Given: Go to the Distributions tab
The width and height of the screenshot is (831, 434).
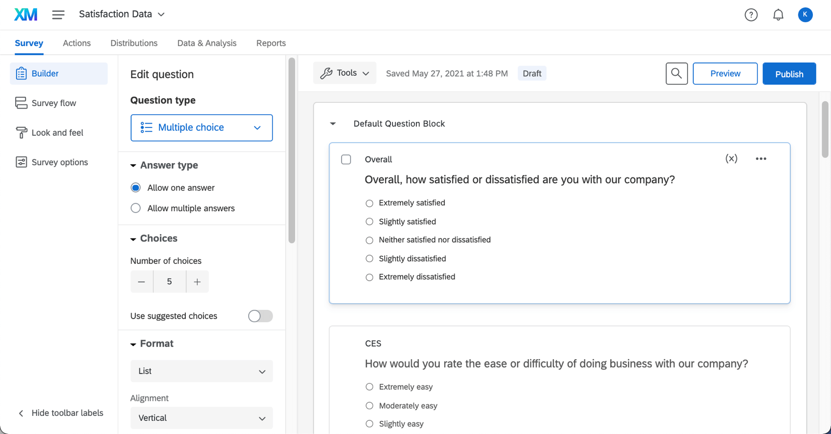Looking at the screenshot, I should tap(134, 43).
